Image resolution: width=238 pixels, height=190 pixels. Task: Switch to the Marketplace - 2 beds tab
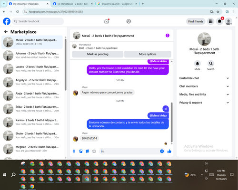click(73, 4)
